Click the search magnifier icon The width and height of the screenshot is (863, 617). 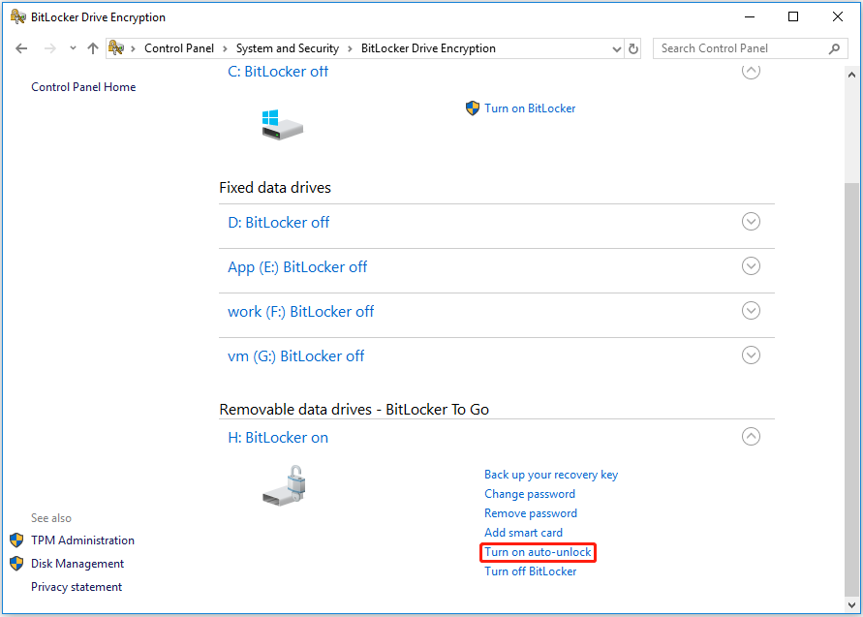click(x=834, y=48)
